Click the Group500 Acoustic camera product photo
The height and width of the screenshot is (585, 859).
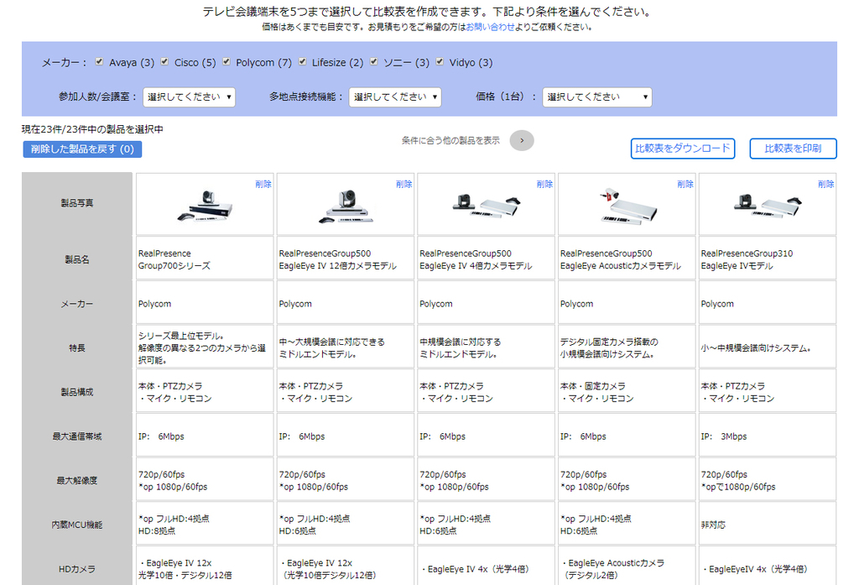point(627,206)
